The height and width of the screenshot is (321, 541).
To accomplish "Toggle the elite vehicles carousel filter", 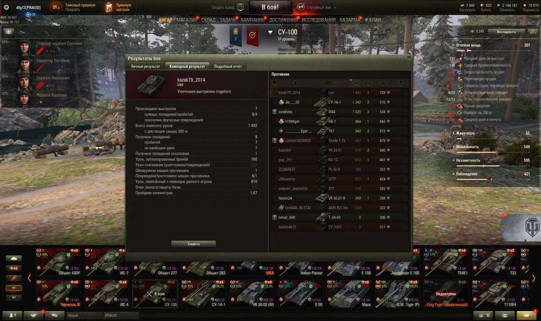I will [x=14, y=288].
